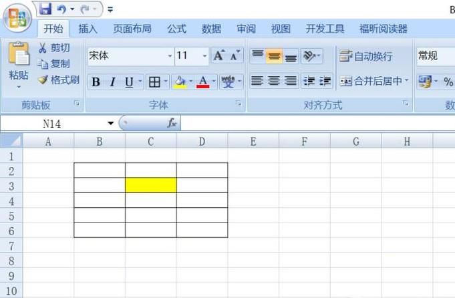
Task: Set top vertical alignment
Action: 258,55
